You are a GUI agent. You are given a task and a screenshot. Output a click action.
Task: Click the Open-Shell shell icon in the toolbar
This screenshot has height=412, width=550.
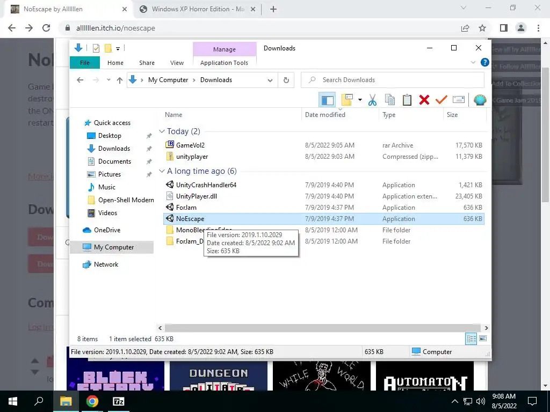coord(480,100)
